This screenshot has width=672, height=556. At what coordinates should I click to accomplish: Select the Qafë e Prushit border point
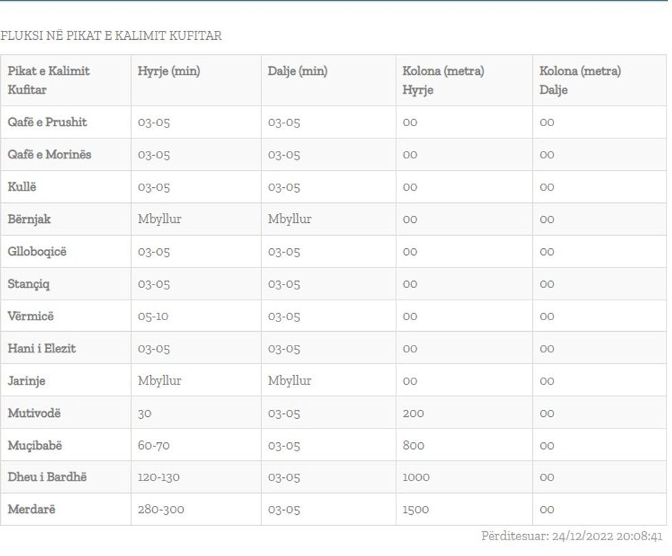[x=47, y=123]
